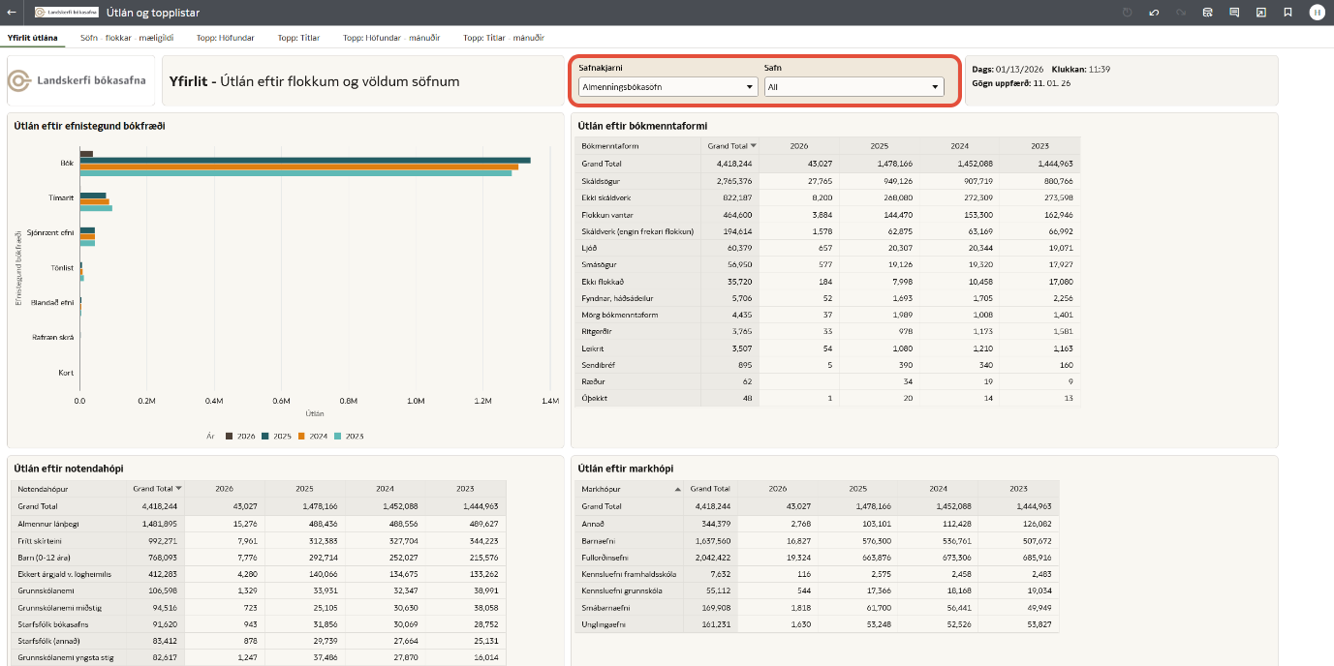
Task: Toggle 2026 series in chart legend
Action: [230, 437]
